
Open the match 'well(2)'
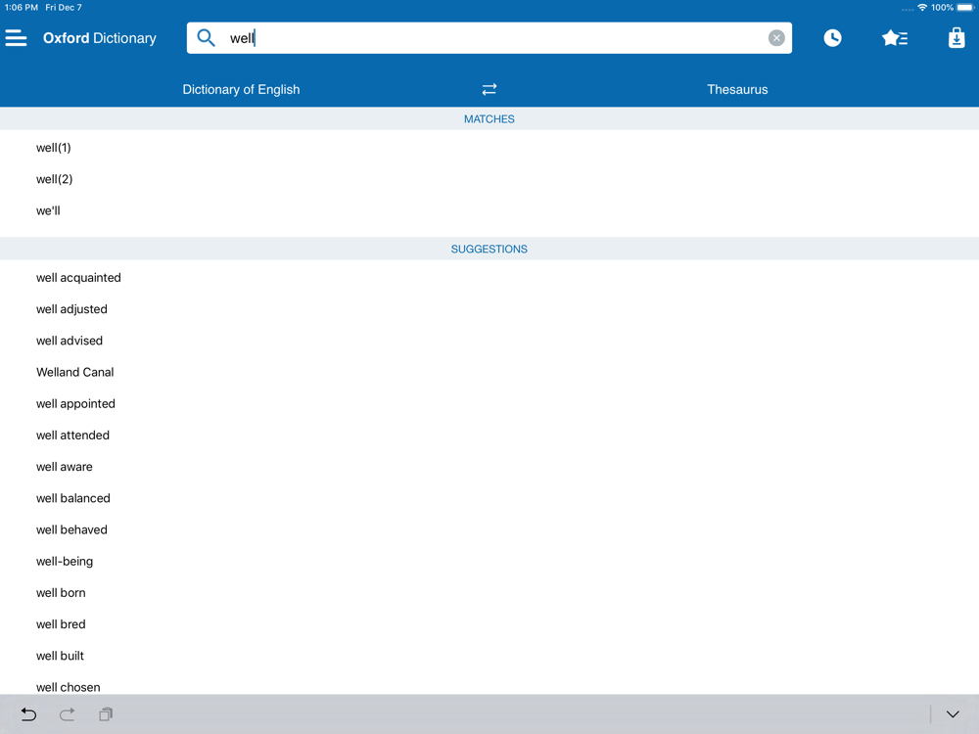coord(489,179)
